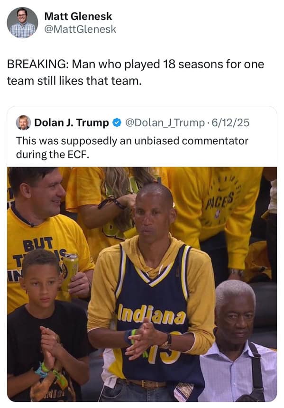Open Matt Glenesk's profile avatar
This screenshot has width=284, height=408.
[22, 23]
